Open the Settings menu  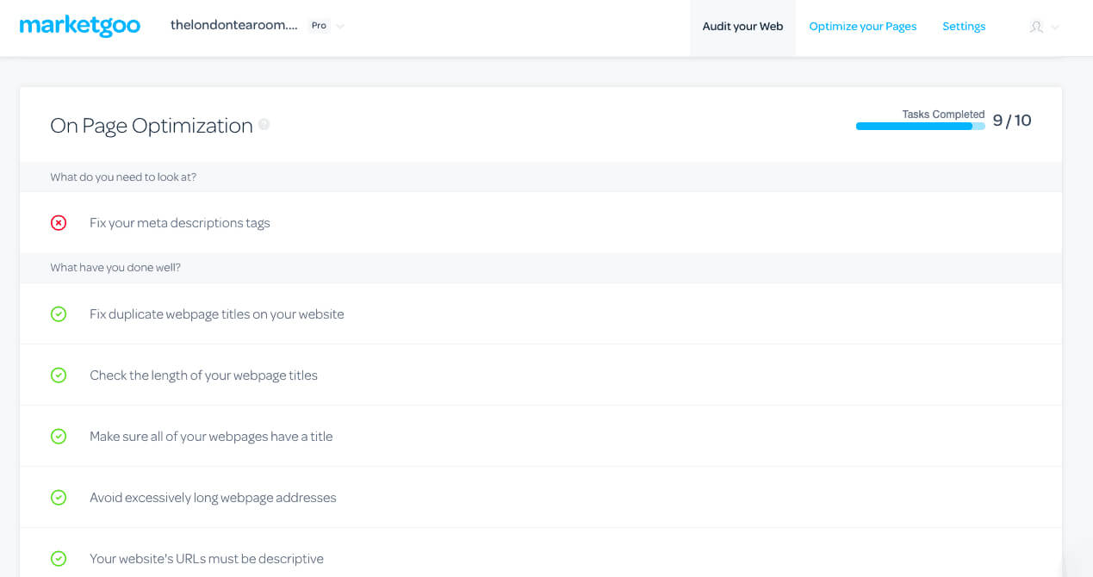963,26
